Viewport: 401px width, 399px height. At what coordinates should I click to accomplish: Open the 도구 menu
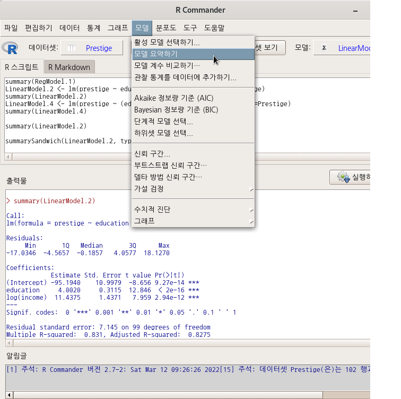pyautogui.click(x=190, y=28)
